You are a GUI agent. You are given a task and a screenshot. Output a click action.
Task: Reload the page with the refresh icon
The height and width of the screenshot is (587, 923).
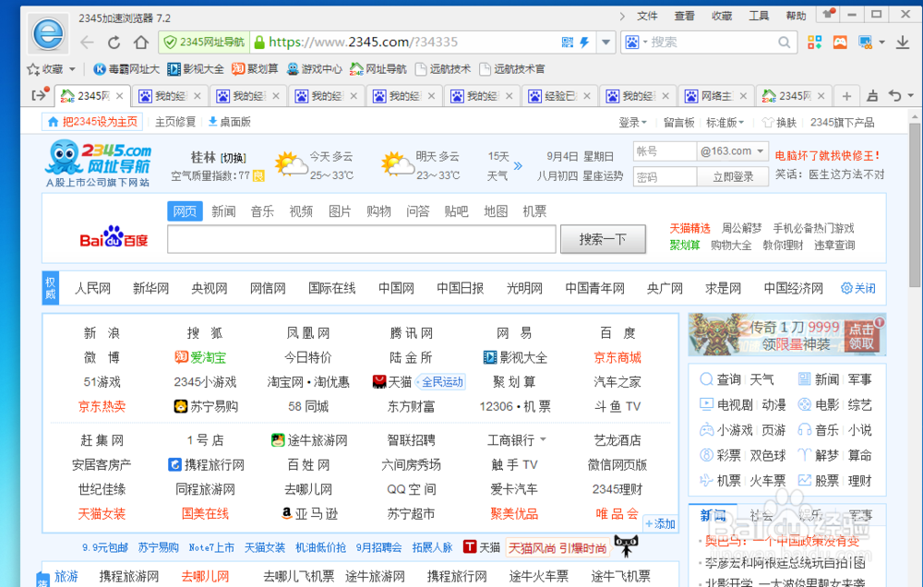click(x=114, y=42)
